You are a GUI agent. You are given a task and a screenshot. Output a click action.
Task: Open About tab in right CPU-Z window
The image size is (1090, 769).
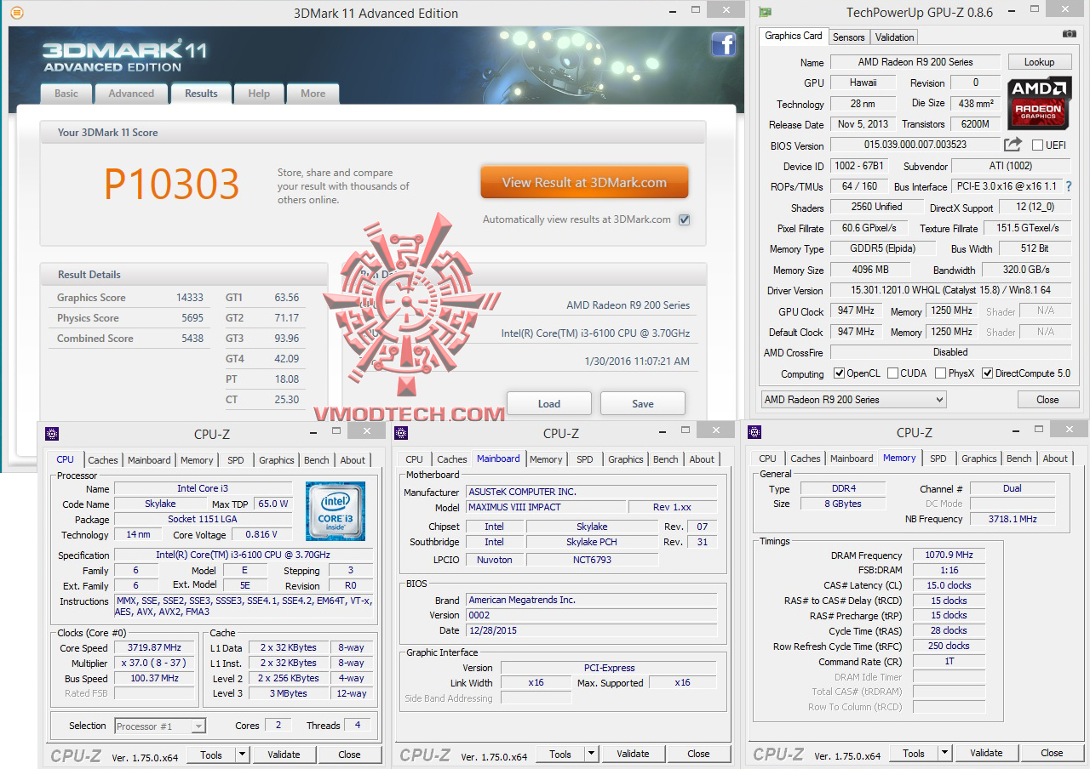[1055, 459]
